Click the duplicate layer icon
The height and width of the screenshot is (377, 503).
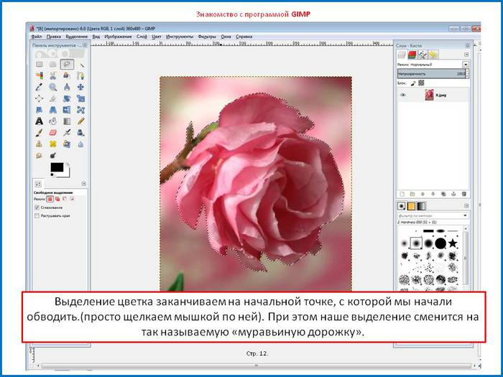pos(443,194)
